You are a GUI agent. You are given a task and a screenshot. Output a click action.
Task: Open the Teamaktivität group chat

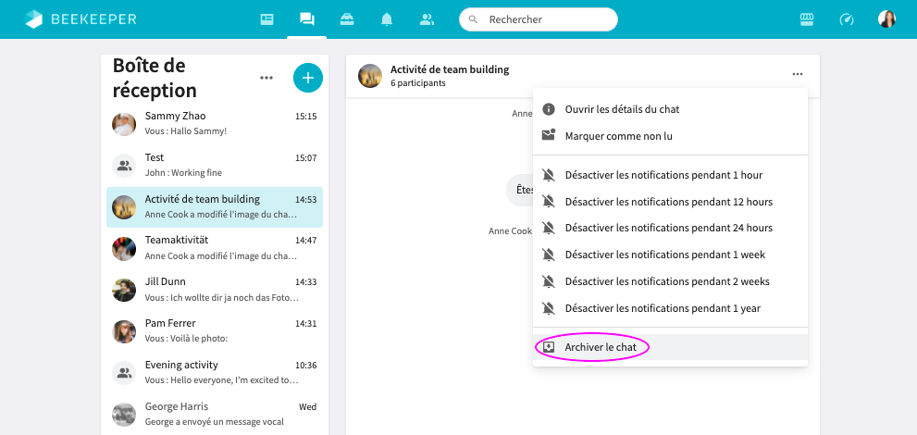pyautogui.click(x=215, y=247)
